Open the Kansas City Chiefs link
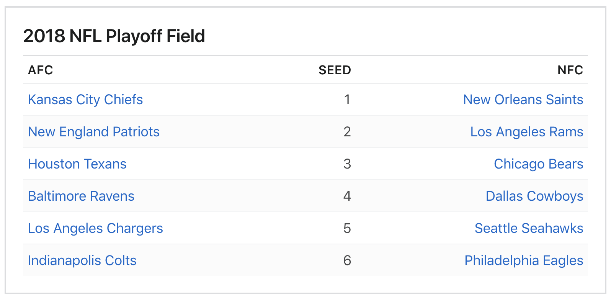This screenshot has height=298, width=611. click(x=85, y=100)
